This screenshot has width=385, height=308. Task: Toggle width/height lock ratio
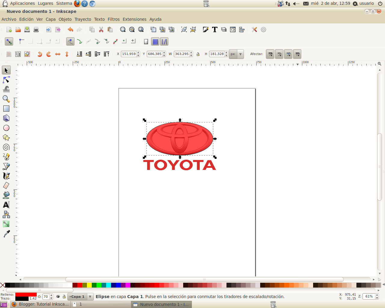(198, 54)
